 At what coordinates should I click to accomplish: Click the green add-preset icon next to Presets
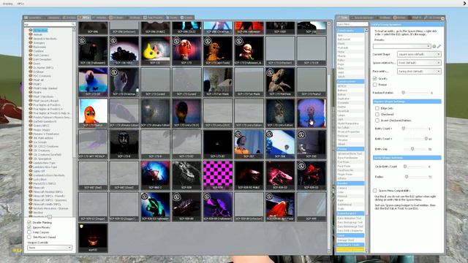tap(434, 47)
